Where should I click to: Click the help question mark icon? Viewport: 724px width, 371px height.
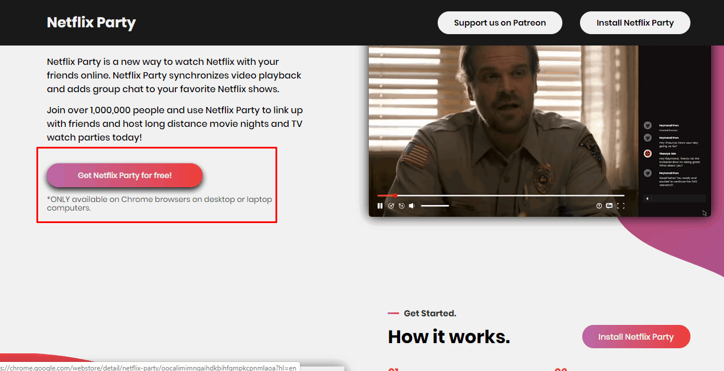pyautogui.click(x=599, y=206)
